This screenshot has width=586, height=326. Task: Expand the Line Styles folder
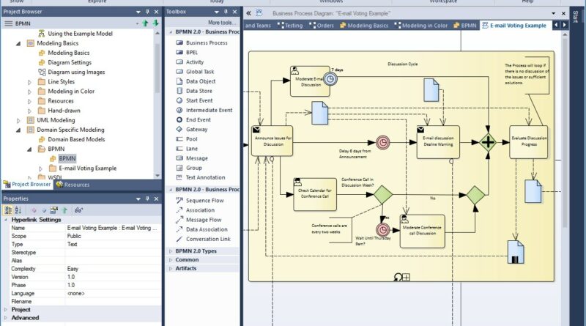pyautogui.click(x=29, y=82)
